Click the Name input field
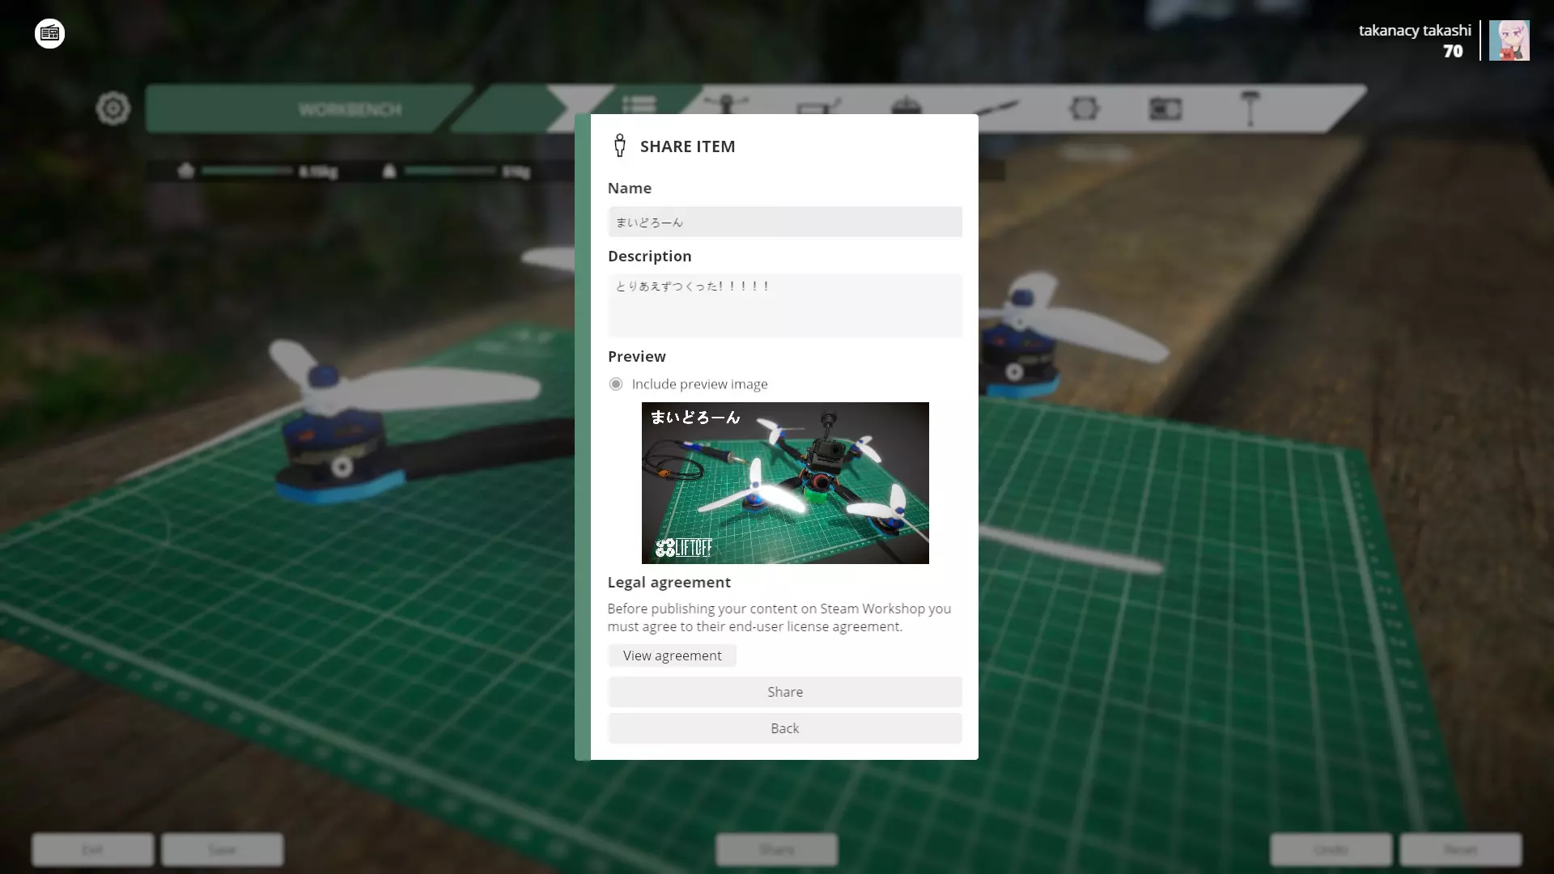 [784, 222]
